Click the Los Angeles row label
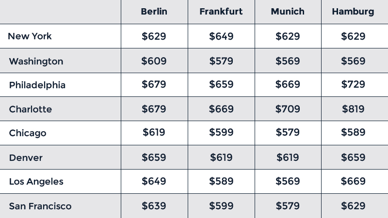Viewport: 388px width, 218px height. point(36,182)
